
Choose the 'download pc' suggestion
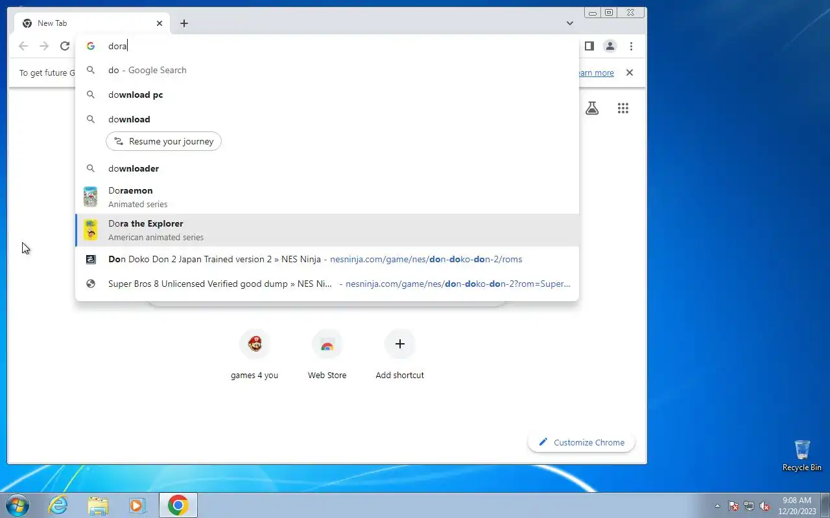327,95
